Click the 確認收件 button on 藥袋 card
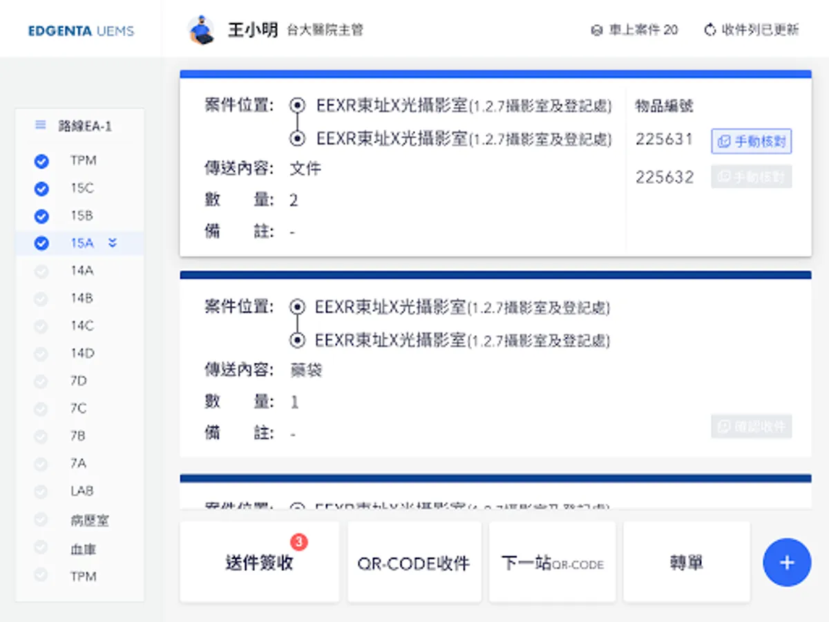829x622 pixels. tap(752, 426)
